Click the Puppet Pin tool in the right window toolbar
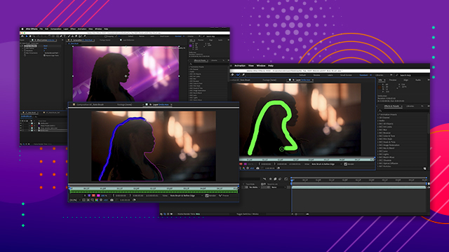This screenshot has height=252, width=449. tap(243, 75)
